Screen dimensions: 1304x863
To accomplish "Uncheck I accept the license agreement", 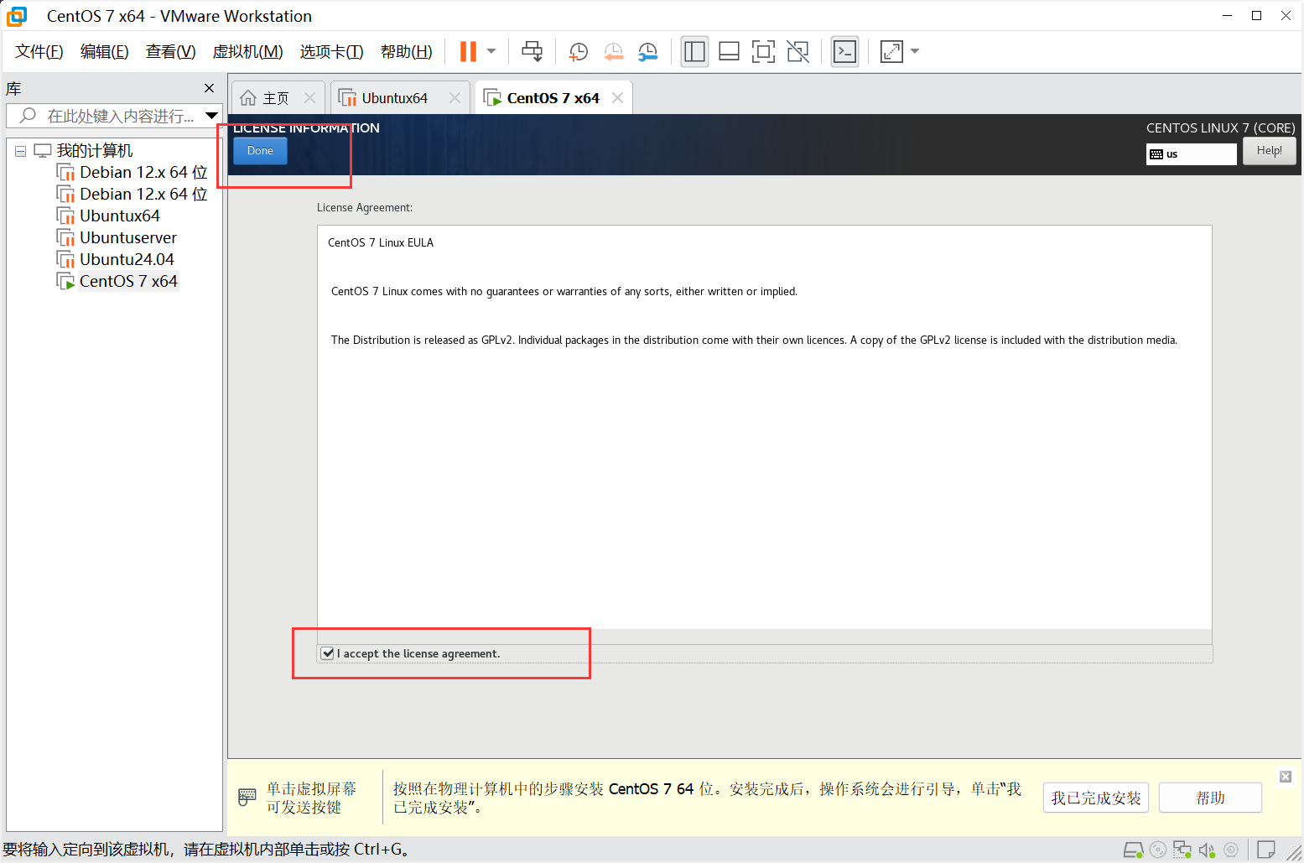I will point(328,653).
